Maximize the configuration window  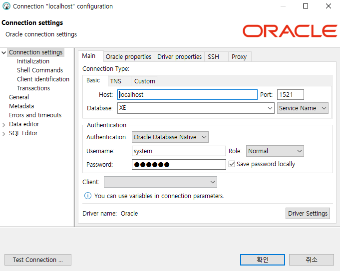tap(306, 6)
